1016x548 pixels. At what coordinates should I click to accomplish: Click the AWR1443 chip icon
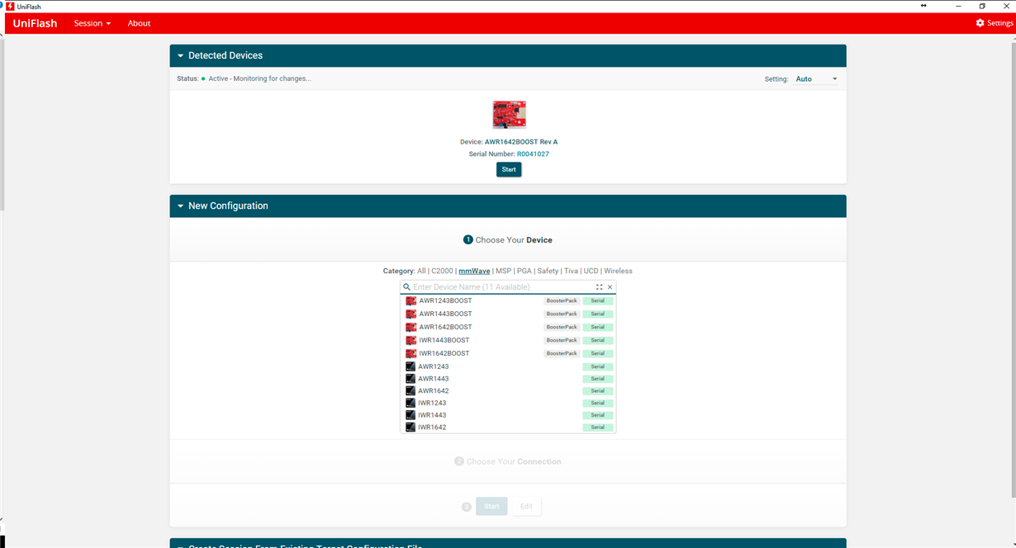(x=411, y=379)
